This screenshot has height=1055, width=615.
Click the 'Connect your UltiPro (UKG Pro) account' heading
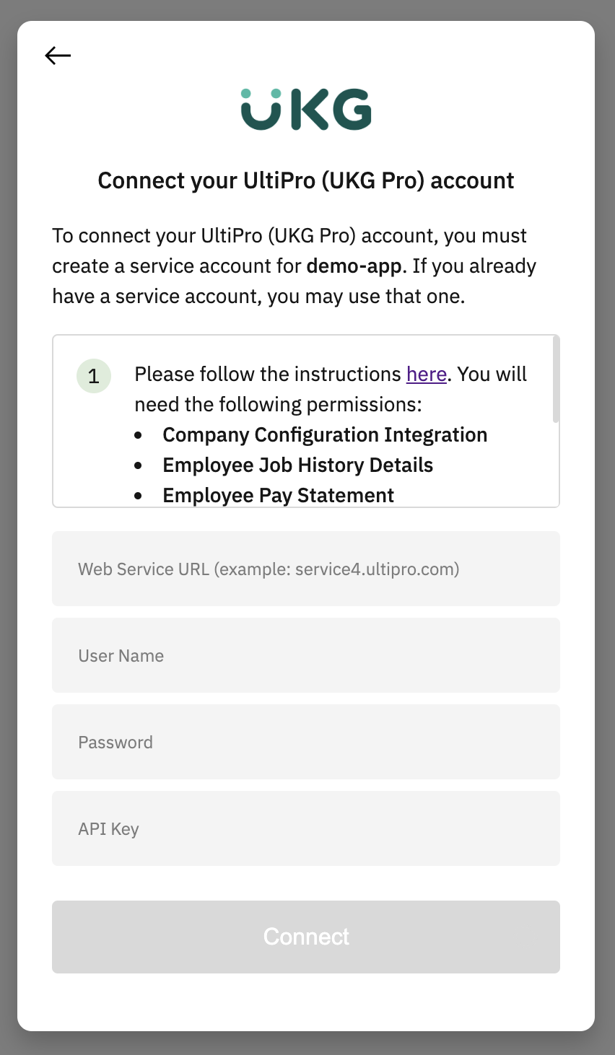(306, 180)
